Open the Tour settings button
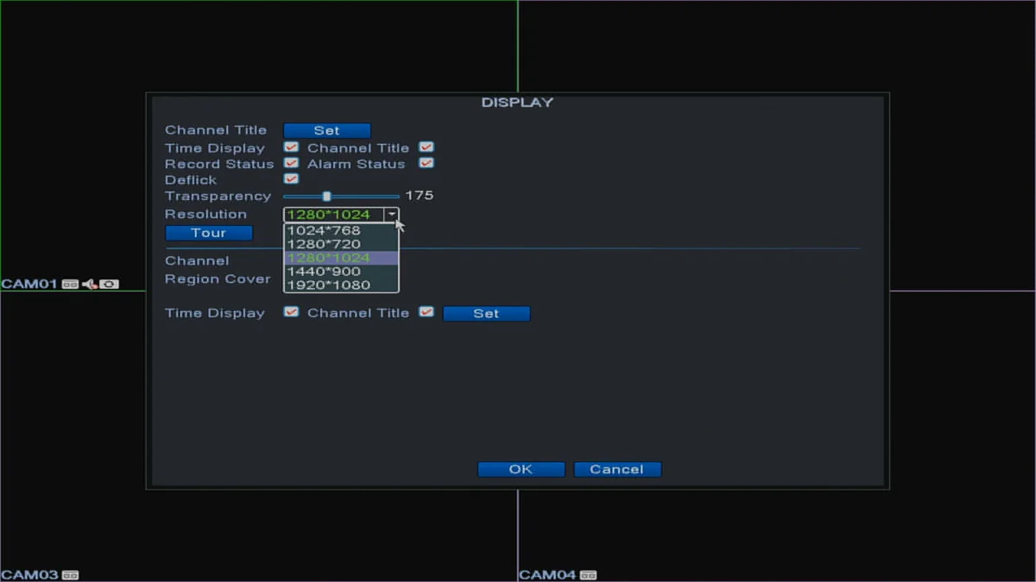 209,233
